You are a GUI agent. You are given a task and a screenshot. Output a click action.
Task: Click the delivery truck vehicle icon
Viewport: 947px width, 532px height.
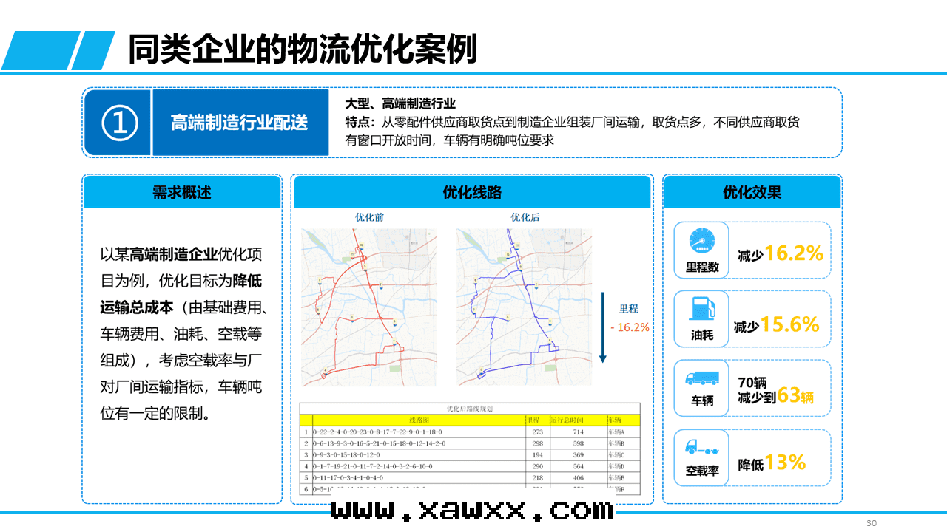pos(701,378)
